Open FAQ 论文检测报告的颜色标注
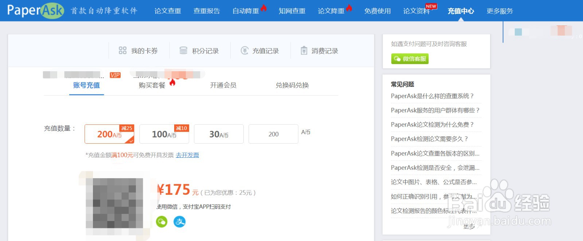 point(434,211)
